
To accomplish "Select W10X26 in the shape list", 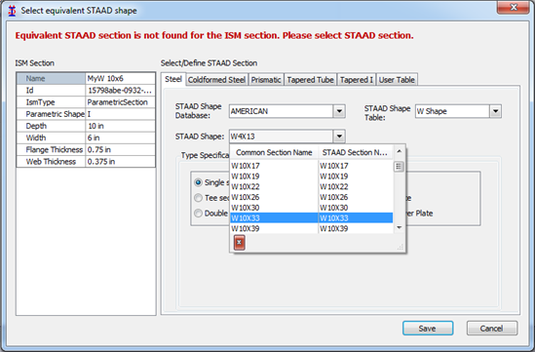I will point(311,197).
